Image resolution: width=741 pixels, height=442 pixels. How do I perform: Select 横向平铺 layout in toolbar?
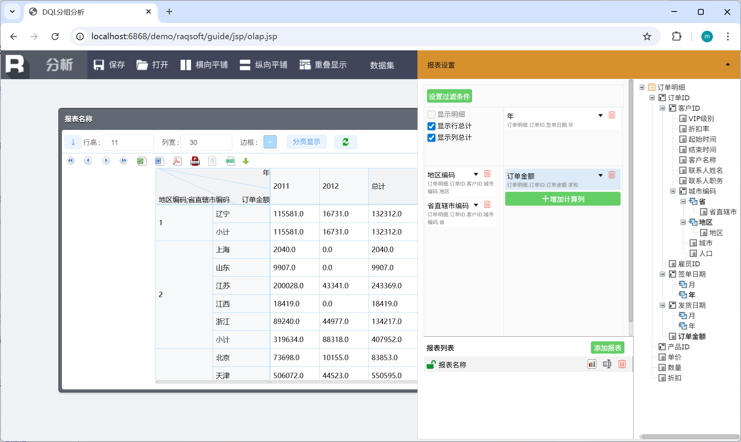204,65
